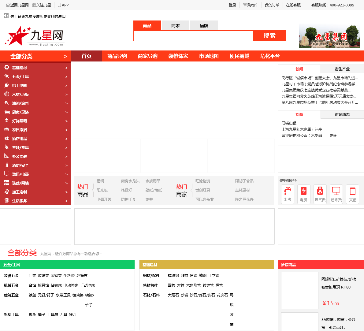Open product 阿姆斯壮矿棉板 RH80
This screenshot has width=364, height=331.
click(x=339, y=283)
